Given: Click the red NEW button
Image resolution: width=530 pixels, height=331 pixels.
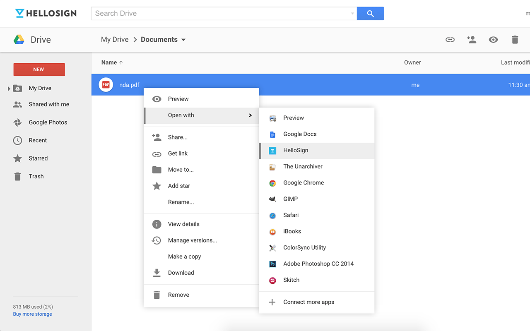Looking at the screenshot, I should coord(39,70).
